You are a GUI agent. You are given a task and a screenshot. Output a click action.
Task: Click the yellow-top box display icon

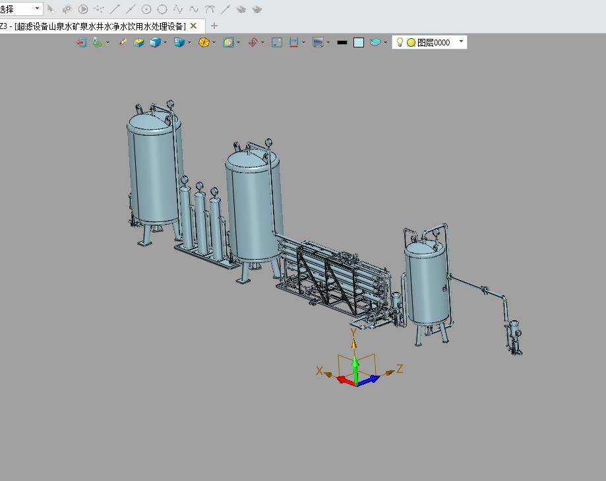pos(138,42)
